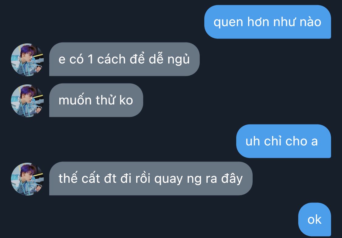This screenshot has height=238, width=342.
Task: Tap the blue "ok" message bubble
Action: point(315,219)
